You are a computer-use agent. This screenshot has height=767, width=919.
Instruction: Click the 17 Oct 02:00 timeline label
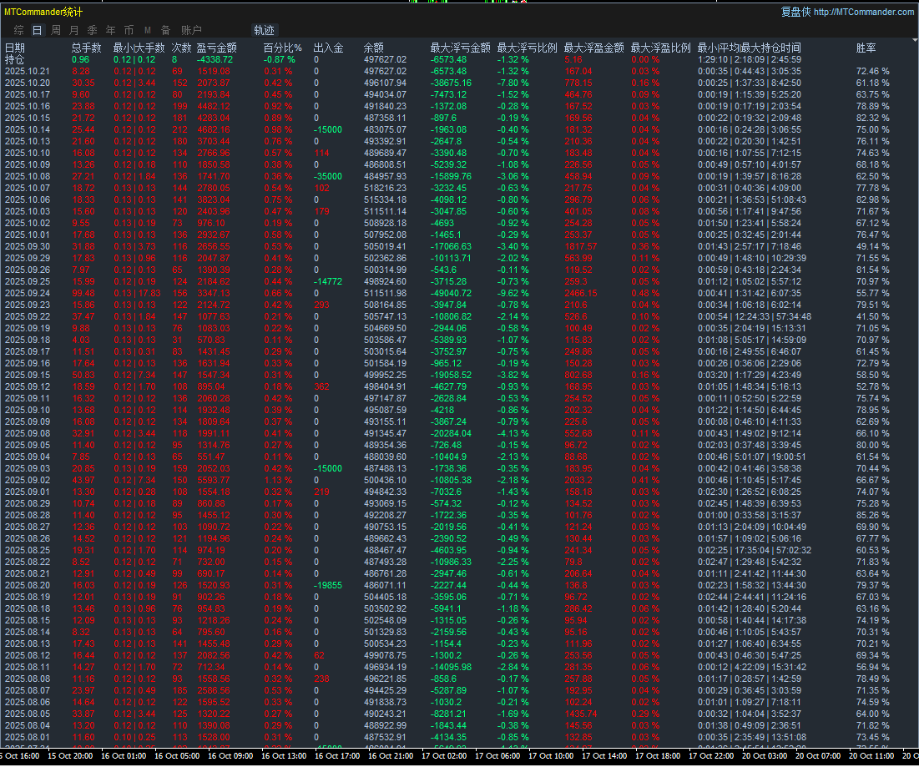pos(444,756)
